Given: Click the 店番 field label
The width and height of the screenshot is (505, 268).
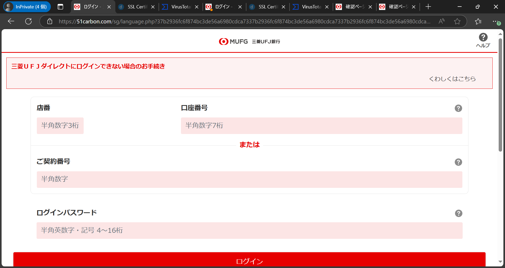Looking at the screenshot, I should 43,108.
